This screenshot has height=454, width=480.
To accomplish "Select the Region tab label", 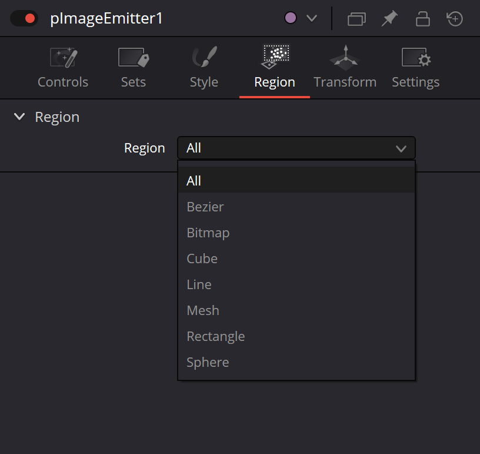I will 275,82.
